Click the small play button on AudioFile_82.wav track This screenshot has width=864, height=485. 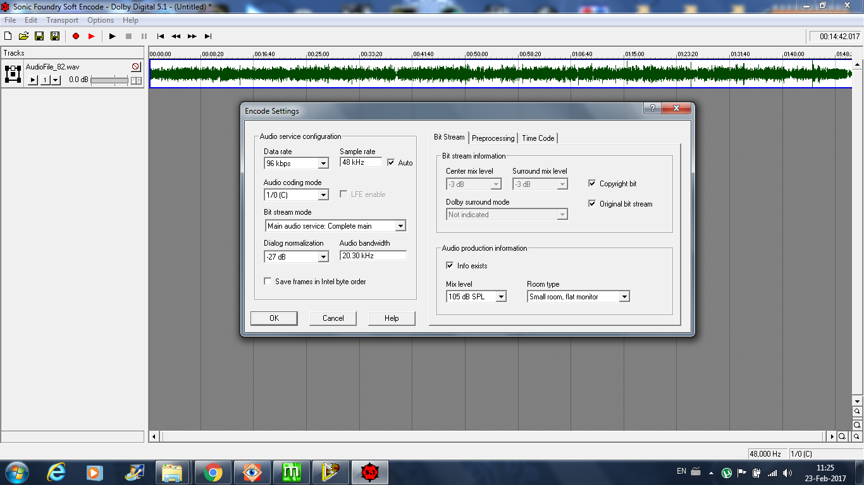coord(33,80)
